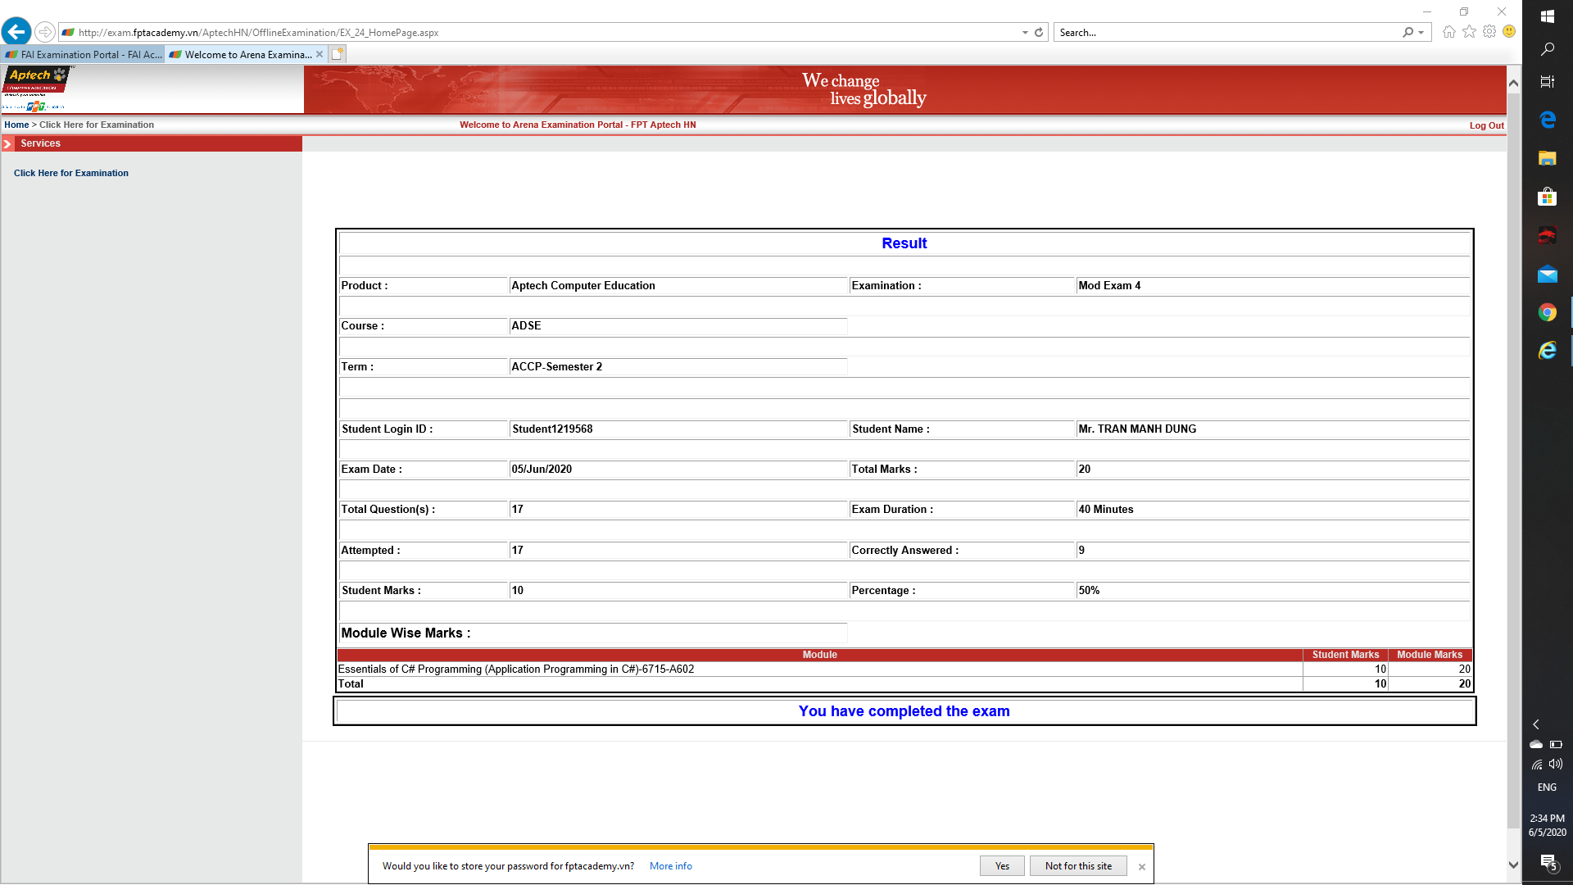Screen dimensions: 1573x885
Task: Click the Student Marks column header
Action: pos(1345,655)
